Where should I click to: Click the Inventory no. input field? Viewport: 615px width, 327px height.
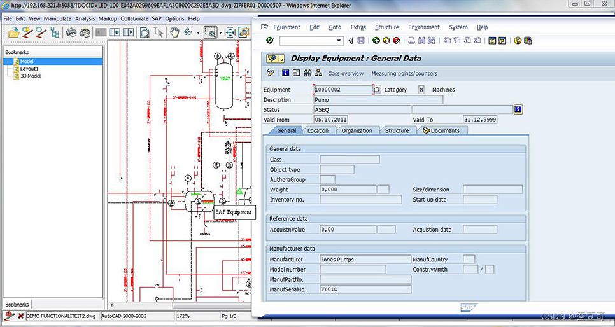click(x=361, y=200)
